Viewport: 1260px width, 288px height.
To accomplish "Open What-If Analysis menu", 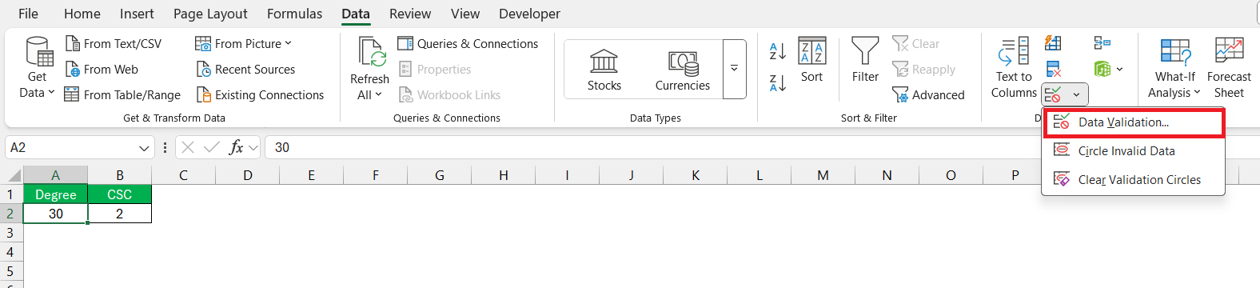I will click(x=1174, y=68).
